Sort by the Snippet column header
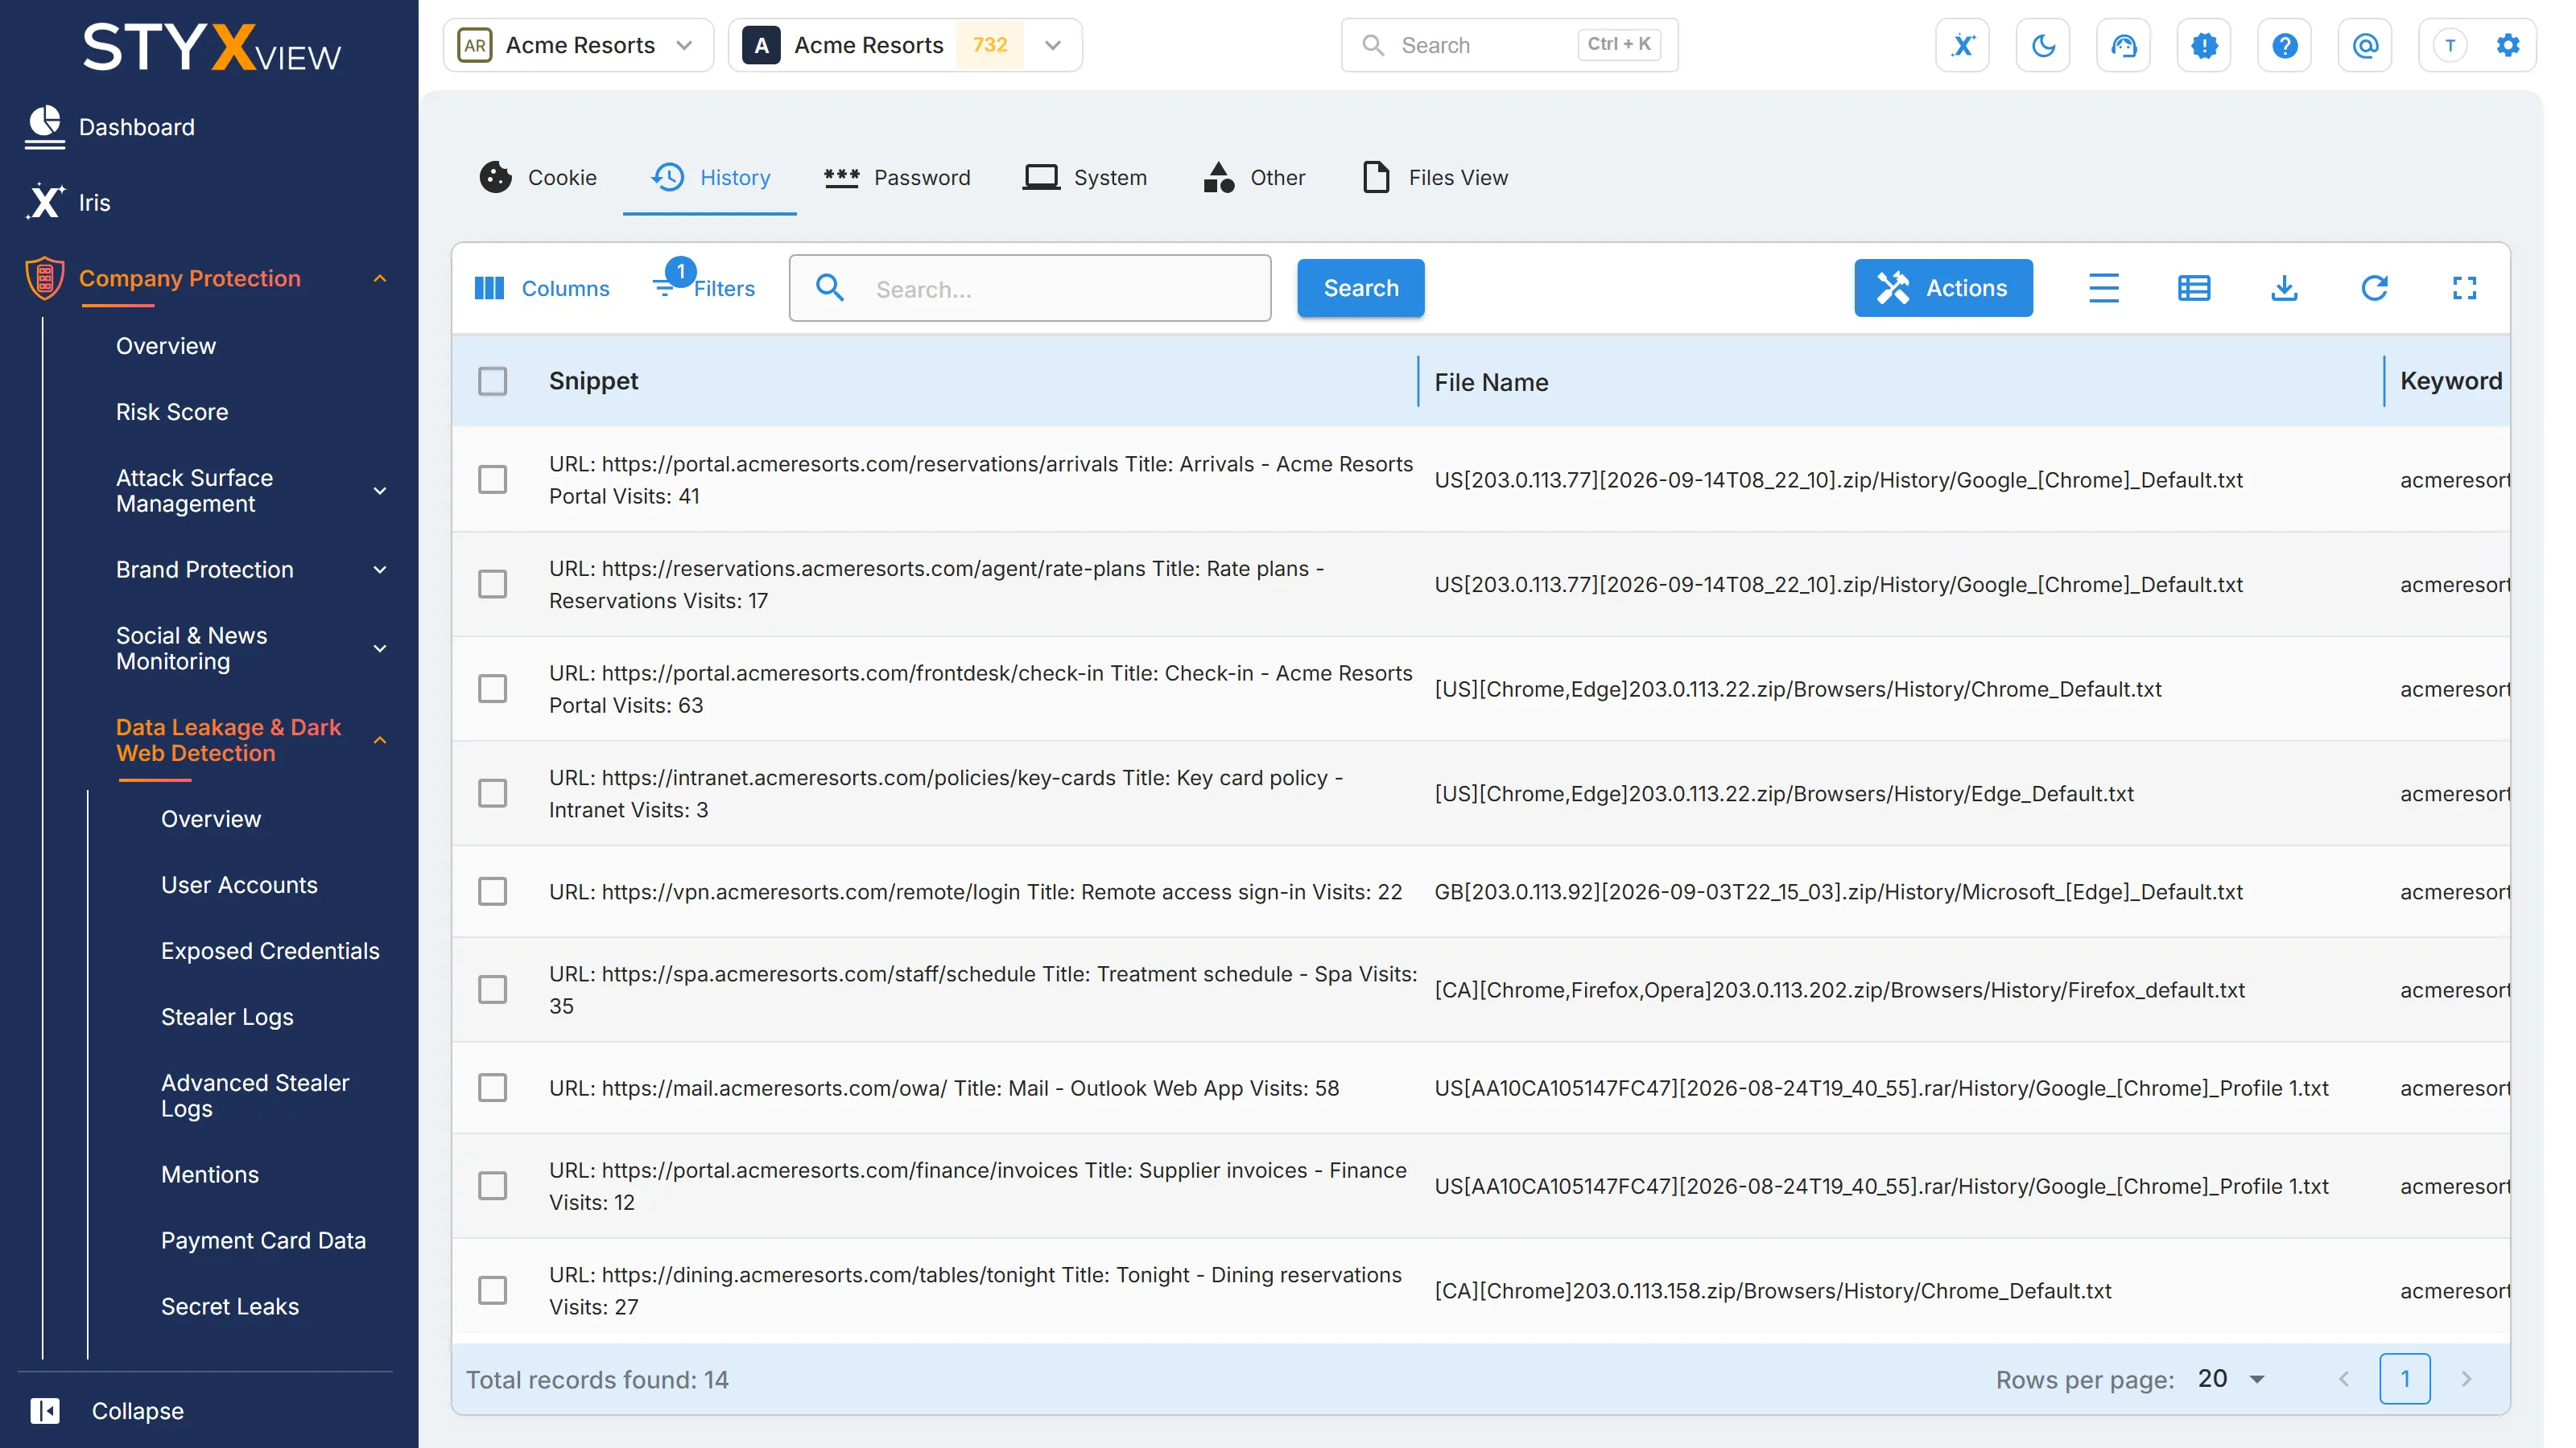Image resolution: width=2576 pixels, height=1448 pixels. (593, 381)
